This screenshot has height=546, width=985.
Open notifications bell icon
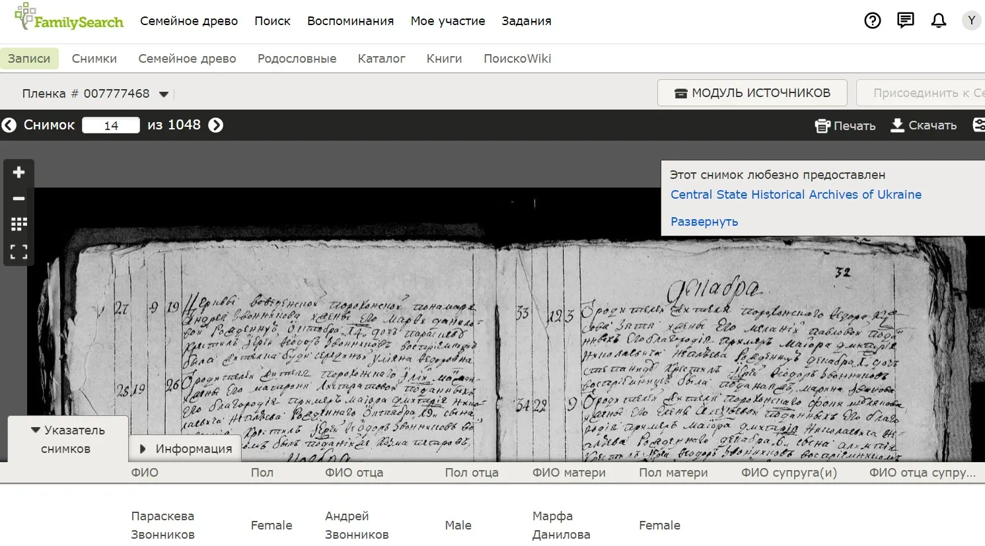click(938, 21)
